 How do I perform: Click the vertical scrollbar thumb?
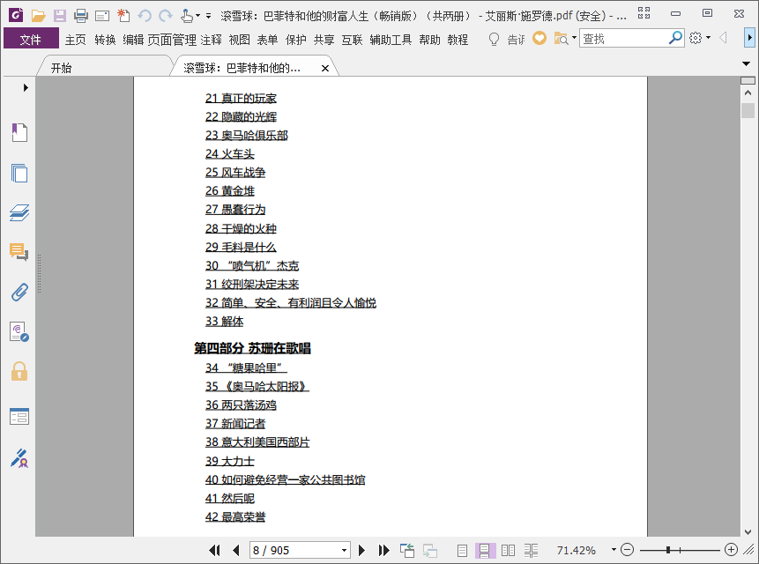[x=748, y=110]
